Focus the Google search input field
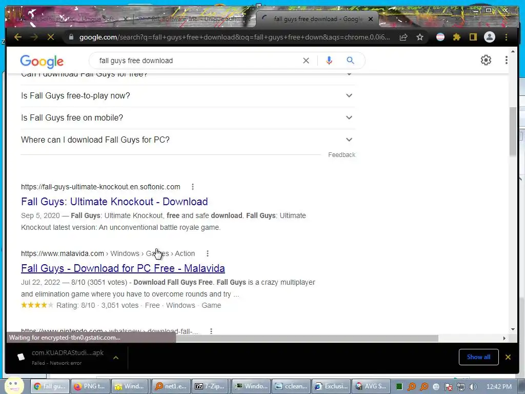The image size is (525, 394). 197,61
